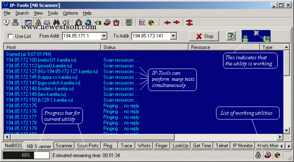
Task: Expand the To Addr dropdown
Action: [x=173, y=36]
